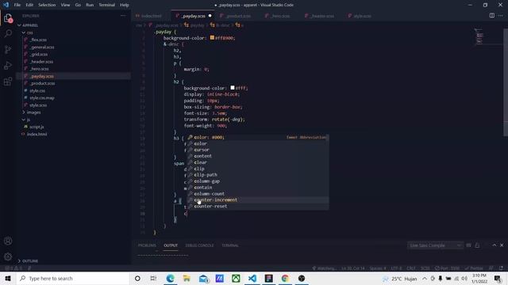Open the File menu

[17, 5]
